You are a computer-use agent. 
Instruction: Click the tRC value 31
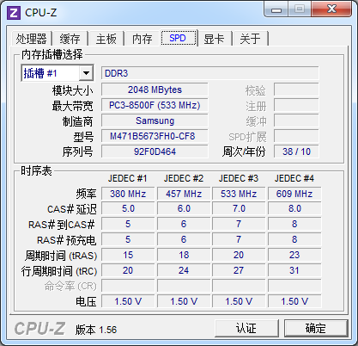294,270
